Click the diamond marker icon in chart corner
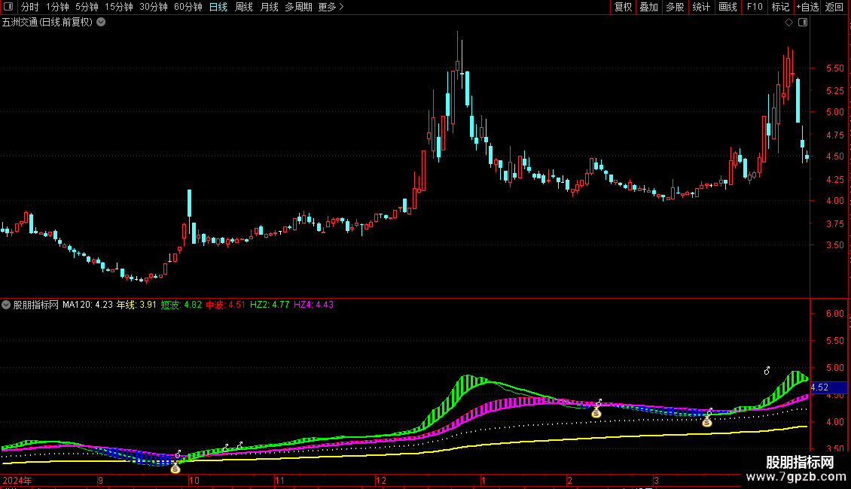This screenshot has width=851, height=489. pos(788,23)
